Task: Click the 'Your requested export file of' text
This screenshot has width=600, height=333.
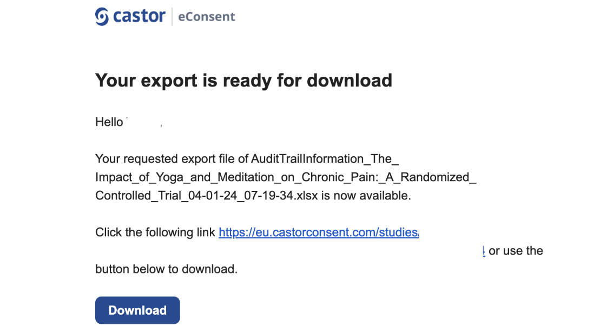Action: tap(172, 159)
